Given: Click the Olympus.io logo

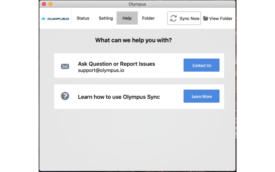Looking at the screenshot, I should point(55,19).
